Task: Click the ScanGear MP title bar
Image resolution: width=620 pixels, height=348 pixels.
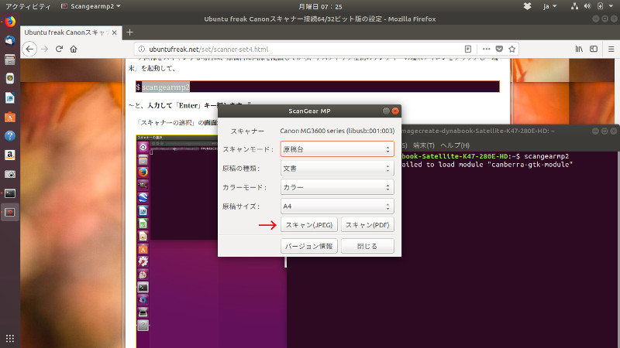Action: tap(309, 111)
